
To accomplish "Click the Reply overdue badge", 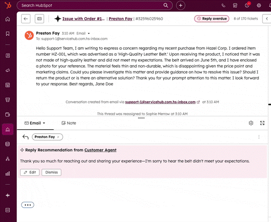I will pyautogui.click(x=212, y=19).
